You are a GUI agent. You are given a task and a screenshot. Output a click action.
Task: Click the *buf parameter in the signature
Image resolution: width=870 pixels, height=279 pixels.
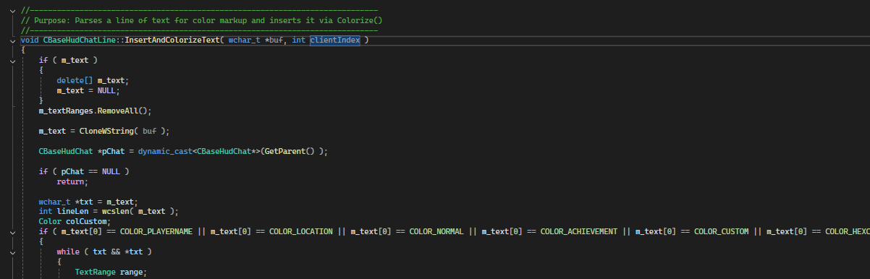(x=274, y=40)
